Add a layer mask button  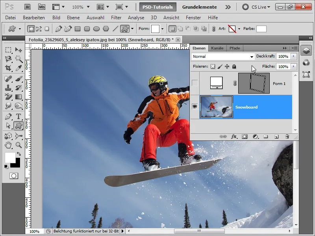(x=245, y=136)
